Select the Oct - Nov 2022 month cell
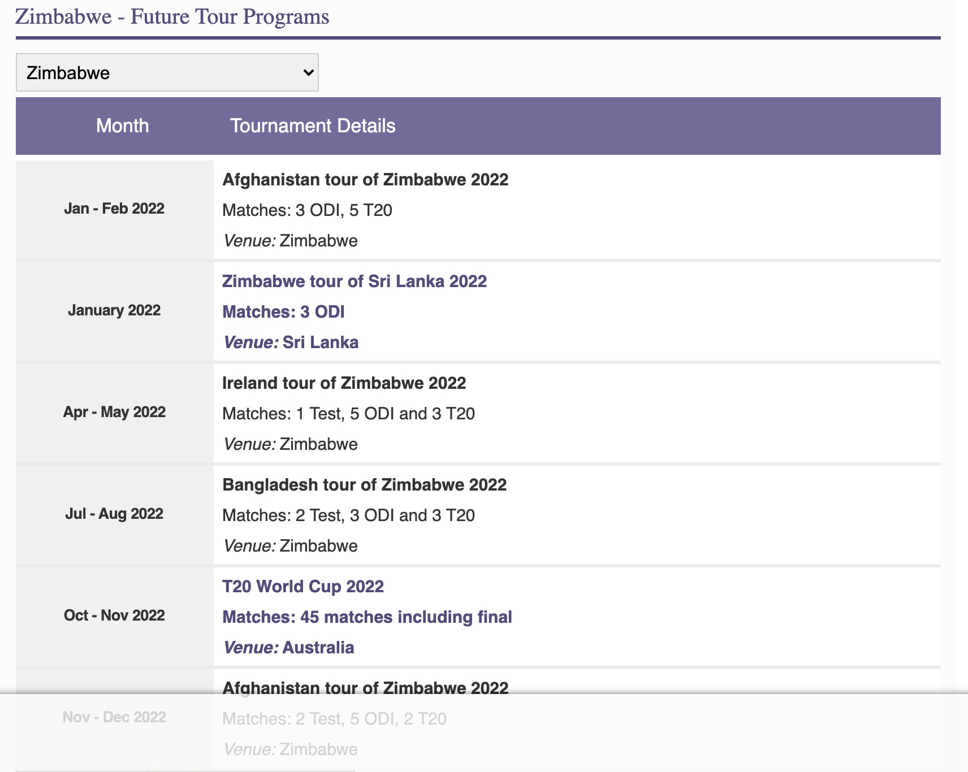 click(x=114, y=615)
